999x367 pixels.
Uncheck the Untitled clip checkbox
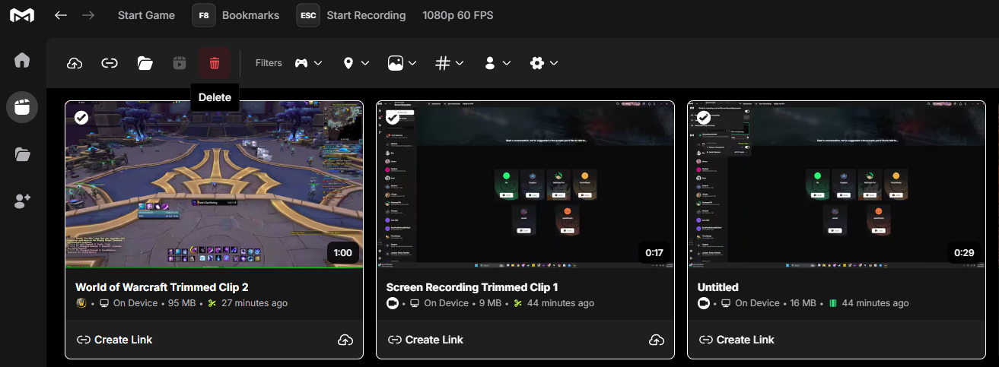[704, 117]
